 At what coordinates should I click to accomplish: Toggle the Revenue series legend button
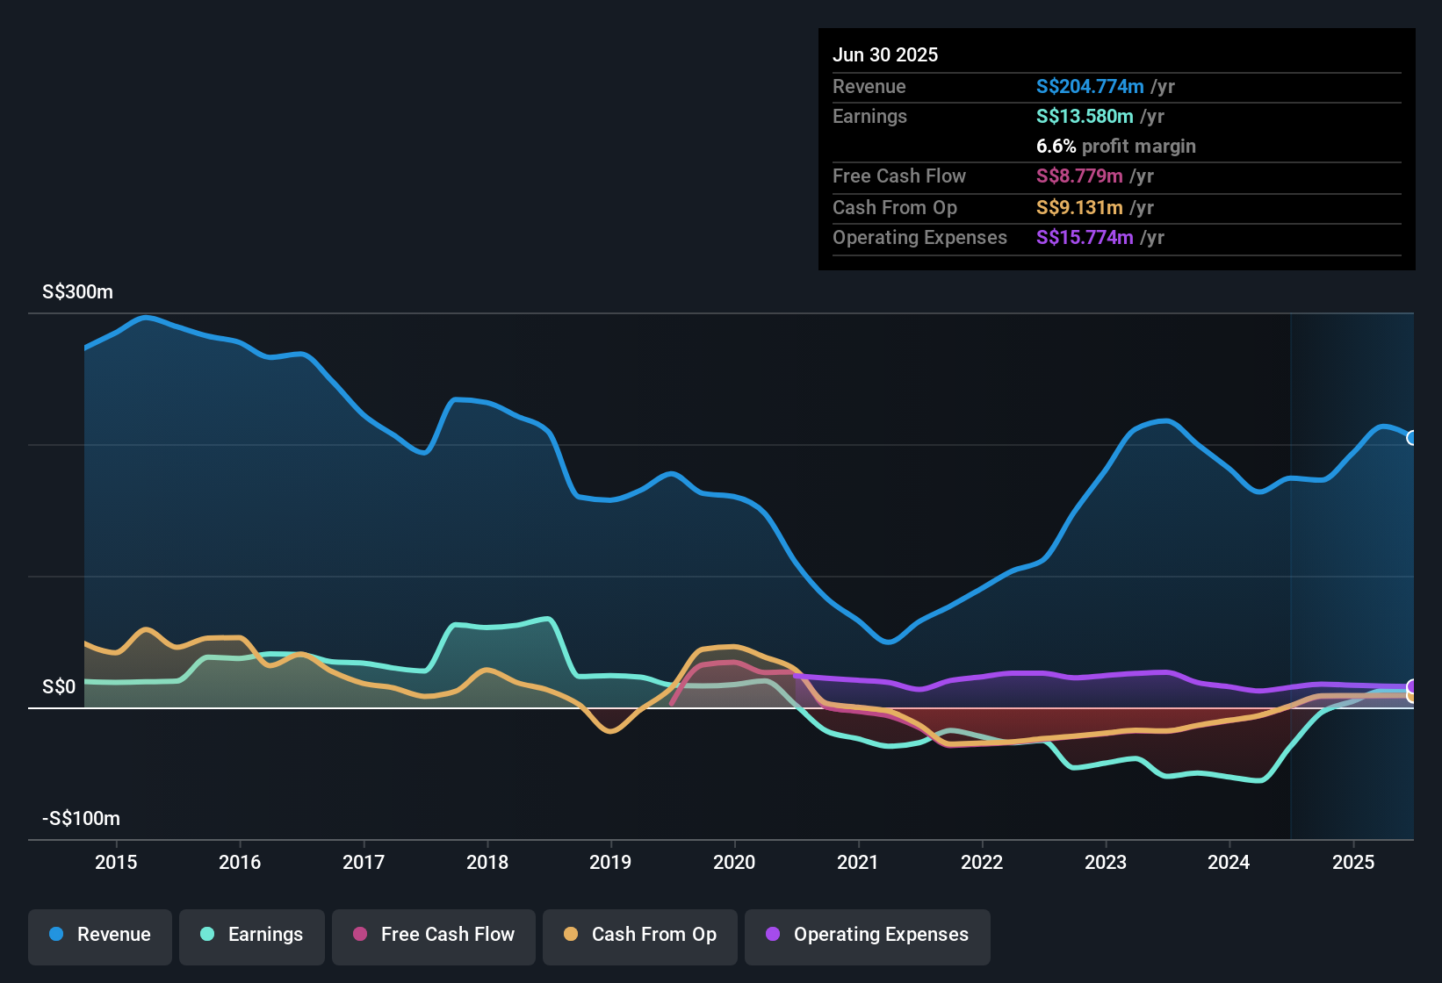(100, 935)
